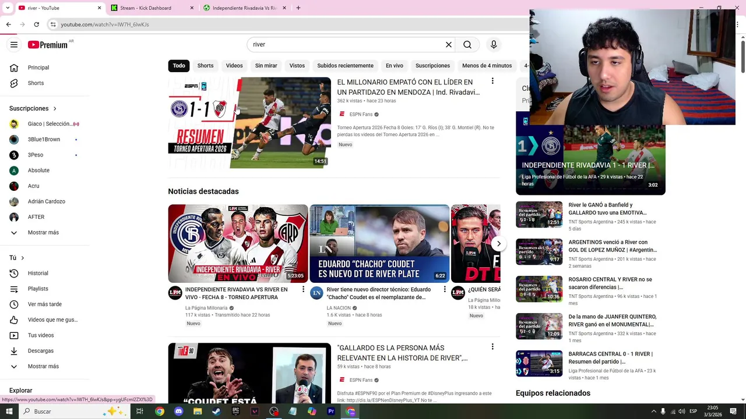Open Ver más tarde list
Viewport: 746px width, 419px height.
(44, 304)
